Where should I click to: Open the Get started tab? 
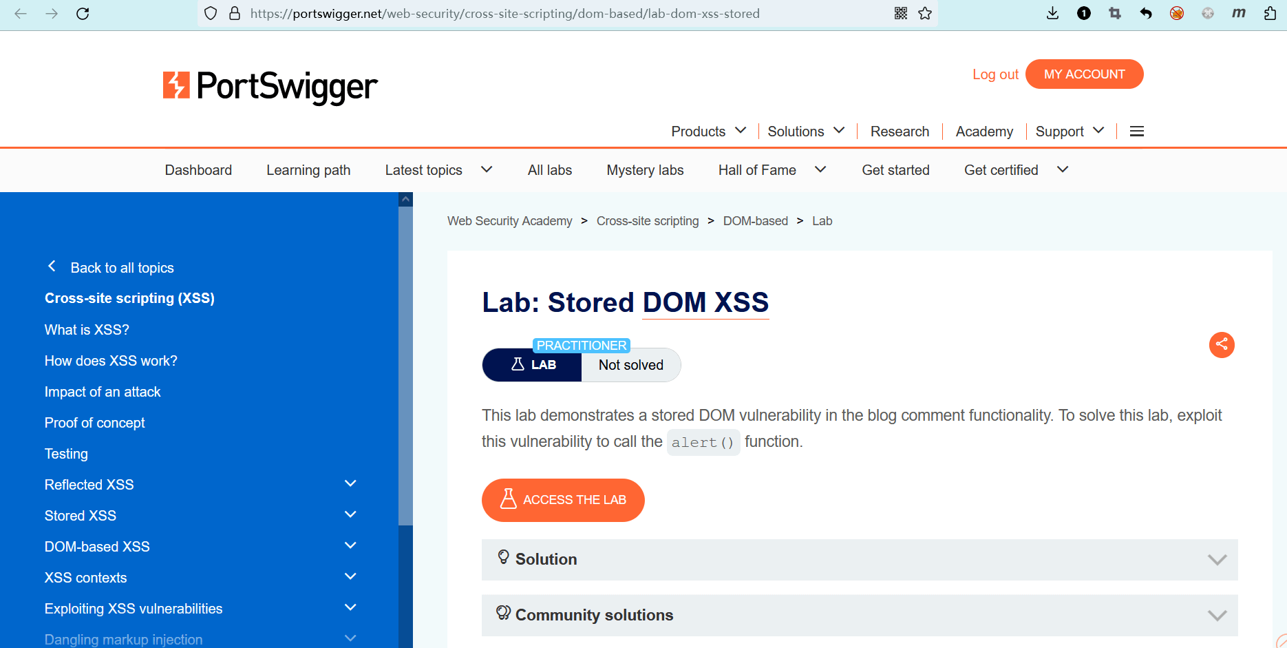(895, 170)
